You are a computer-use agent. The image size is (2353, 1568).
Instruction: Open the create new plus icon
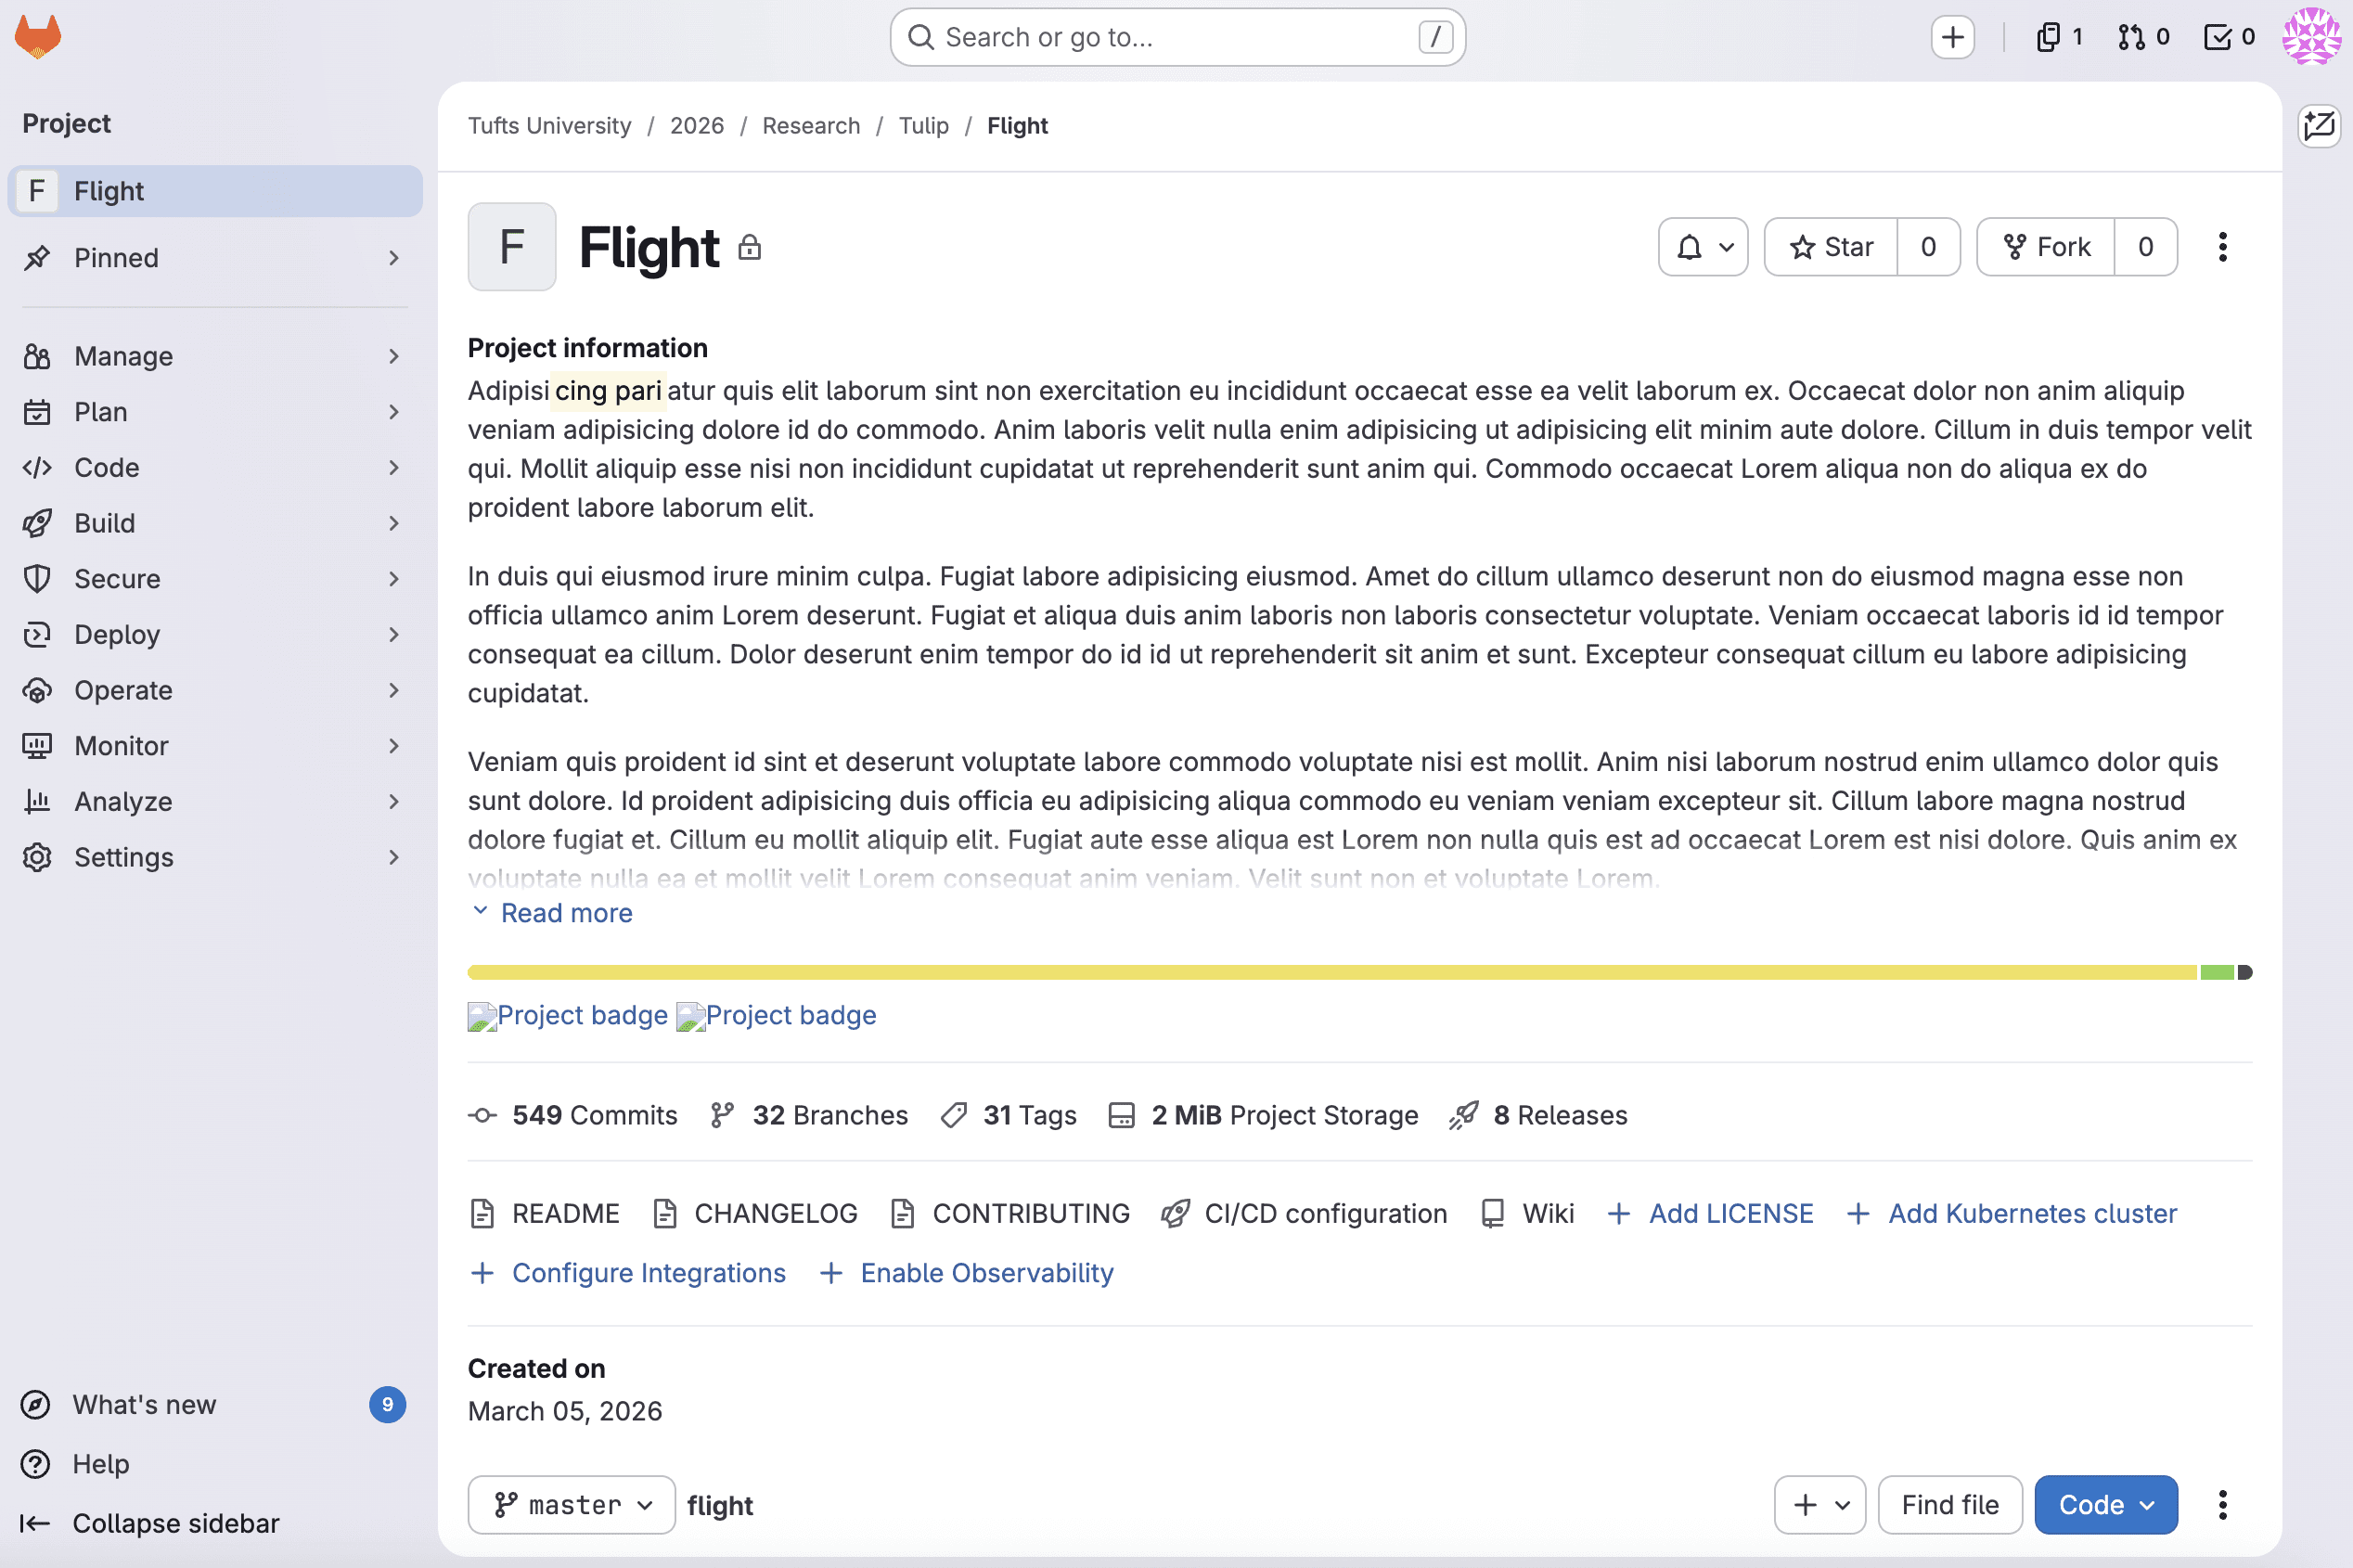1952,37
